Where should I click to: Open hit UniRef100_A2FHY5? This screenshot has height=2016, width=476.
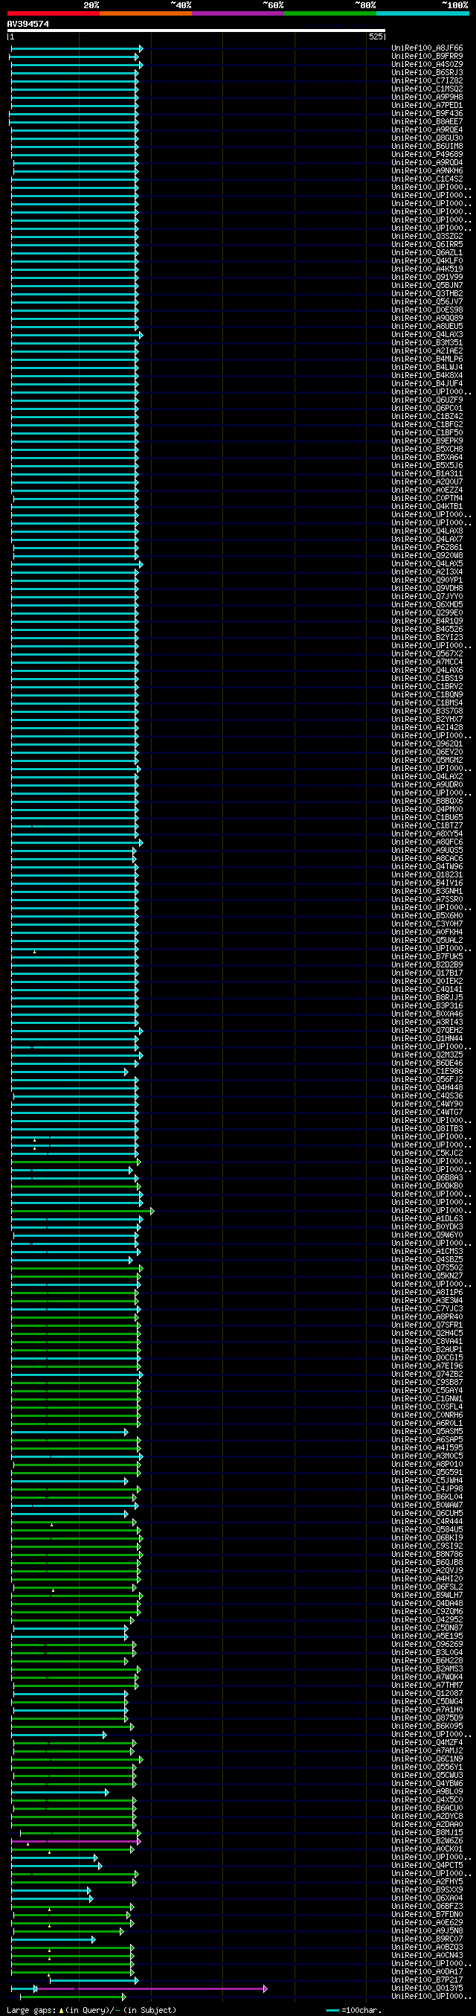(427, 1881)
